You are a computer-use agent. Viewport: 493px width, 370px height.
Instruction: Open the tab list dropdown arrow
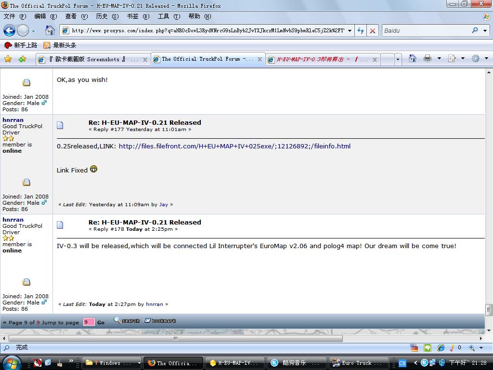click(x=398, y=59)
